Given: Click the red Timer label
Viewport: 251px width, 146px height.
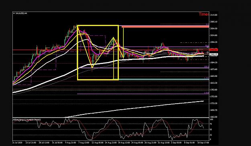Looking at the screenshot, I should tap(204, 14).
